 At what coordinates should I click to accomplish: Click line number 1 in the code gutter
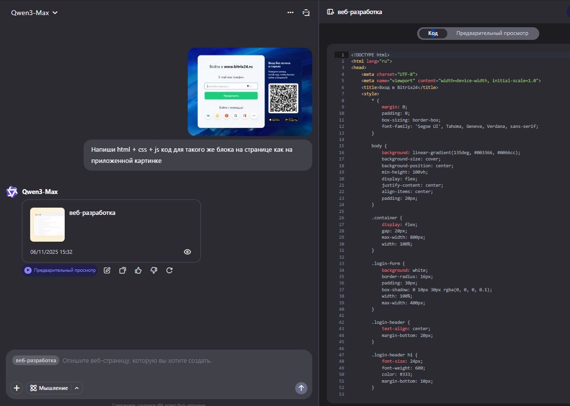pos(342,55)
